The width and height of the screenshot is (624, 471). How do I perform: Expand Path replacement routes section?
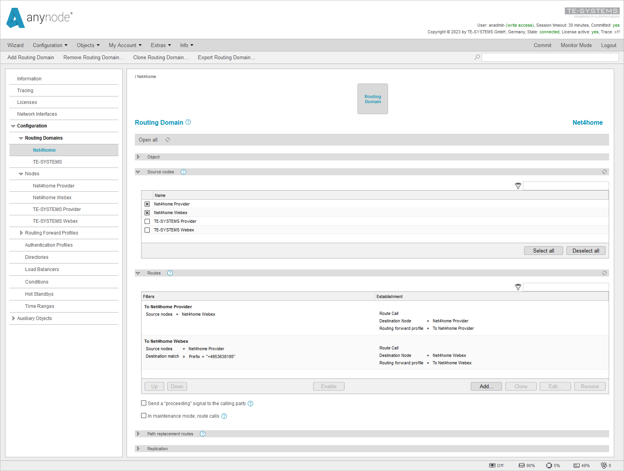click(x=138, y=434)
